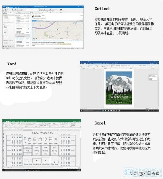Click taskbar search box under Excel window
This screenshot has width=163, height=179.
(15, 170)
